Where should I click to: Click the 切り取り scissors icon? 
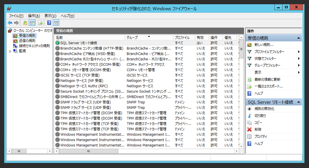250,116
